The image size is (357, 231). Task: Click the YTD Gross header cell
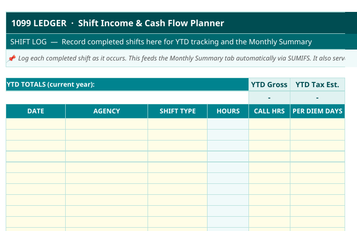(x=269, y=84)
